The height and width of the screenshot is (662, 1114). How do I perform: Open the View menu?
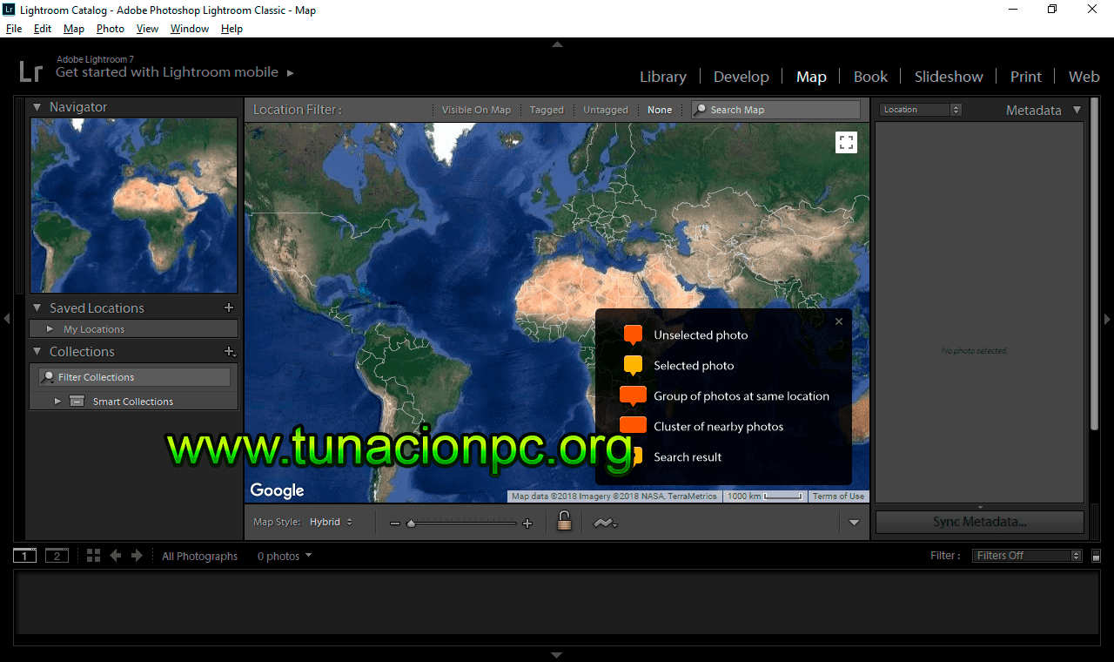pyautogui.click(x=148, y=29)
